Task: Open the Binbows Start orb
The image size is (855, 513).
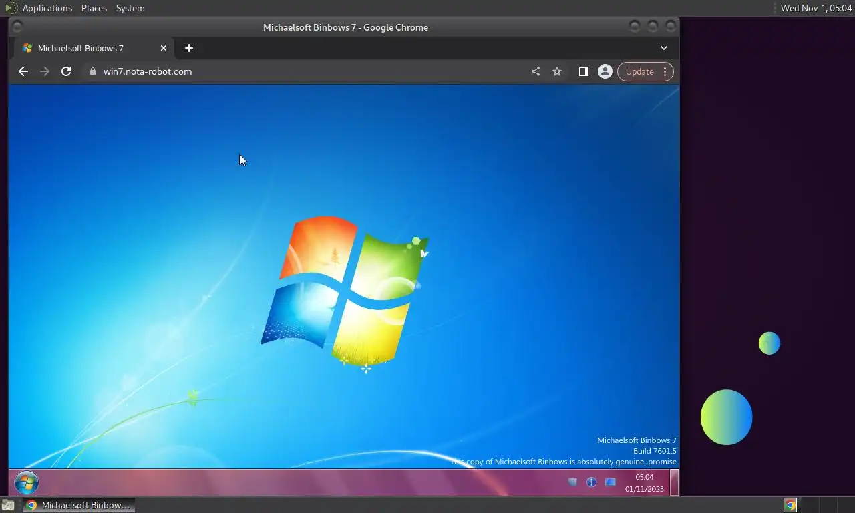Action: (x=27, y=482)
